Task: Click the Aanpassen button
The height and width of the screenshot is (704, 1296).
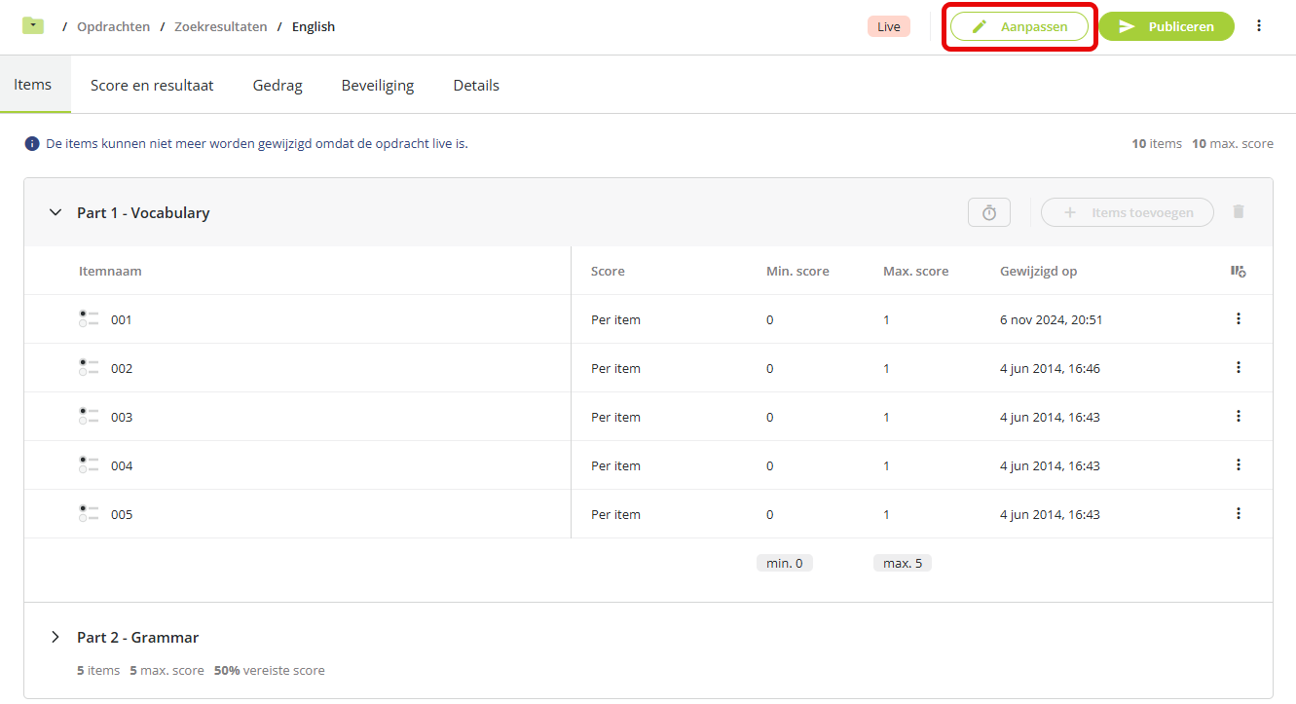Action: pos(1019,26)
